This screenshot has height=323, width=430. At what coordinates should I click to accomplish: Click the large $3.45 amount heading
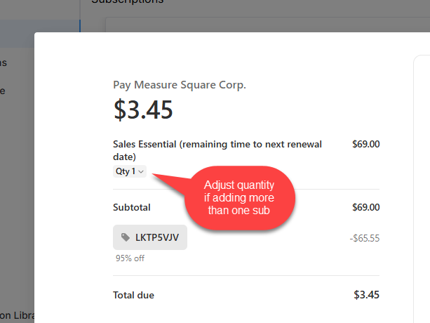tap(143, 110)
